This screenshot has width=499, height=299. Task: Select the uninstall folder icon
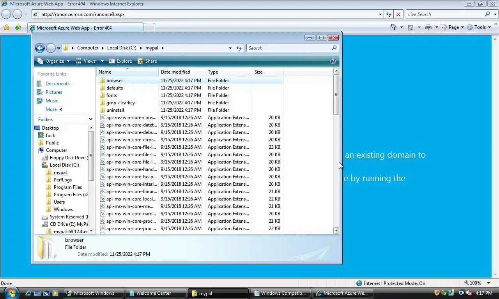click(x=102, y=110)
